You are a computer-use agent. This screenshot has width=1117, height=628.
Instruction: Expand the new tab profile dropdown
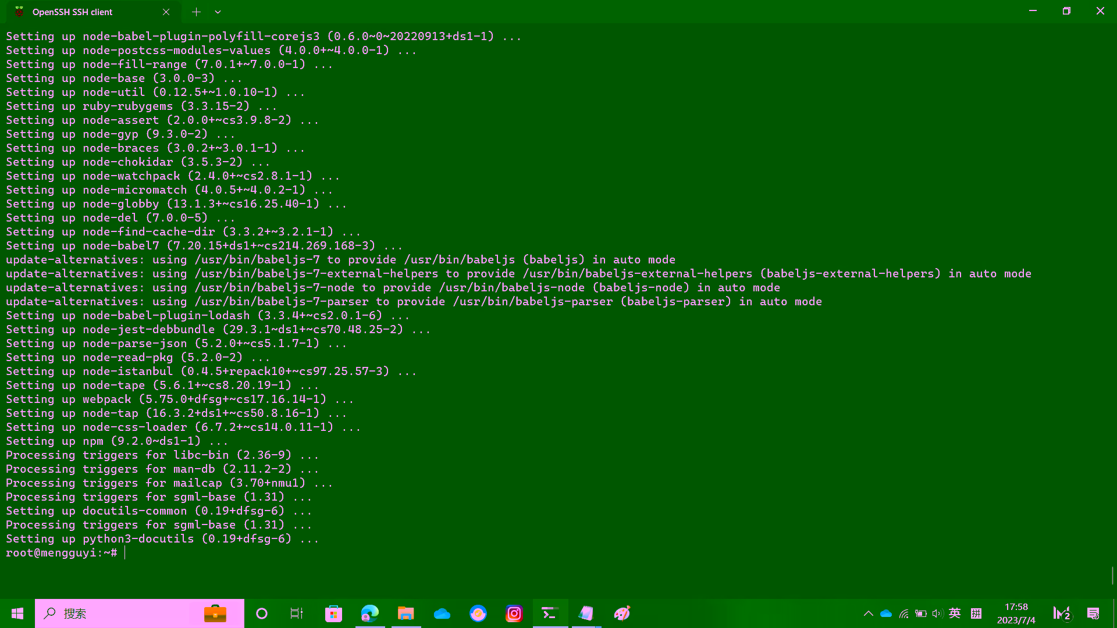coord(218,12)
